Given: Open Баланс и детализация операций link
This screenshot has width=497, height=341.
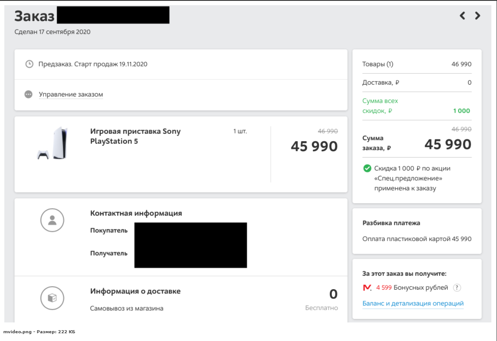Looking at the screenshot, I should pyautogui.click(x=413, y=303).
